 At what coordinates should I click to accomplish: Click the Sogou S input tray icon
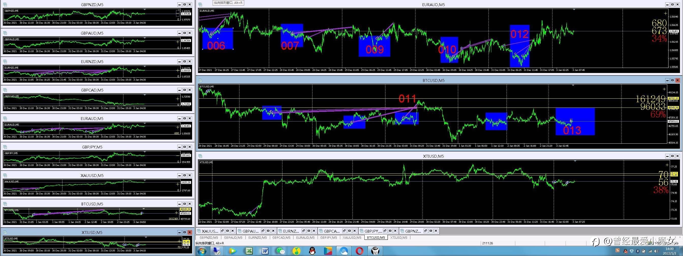pos(617,250)
